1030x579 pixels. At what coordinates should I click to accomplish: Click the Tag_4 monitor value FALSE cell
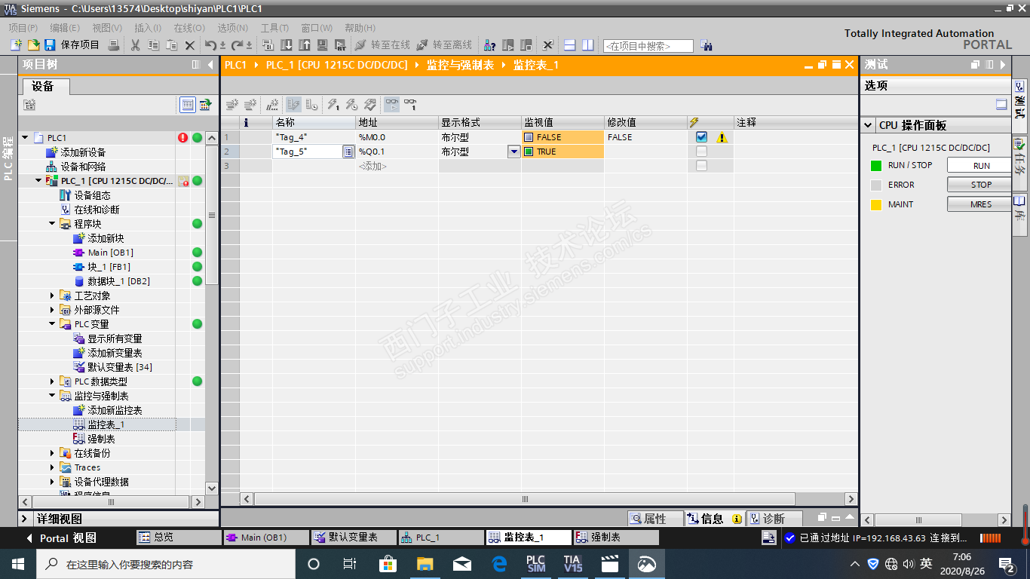point(563,137)
